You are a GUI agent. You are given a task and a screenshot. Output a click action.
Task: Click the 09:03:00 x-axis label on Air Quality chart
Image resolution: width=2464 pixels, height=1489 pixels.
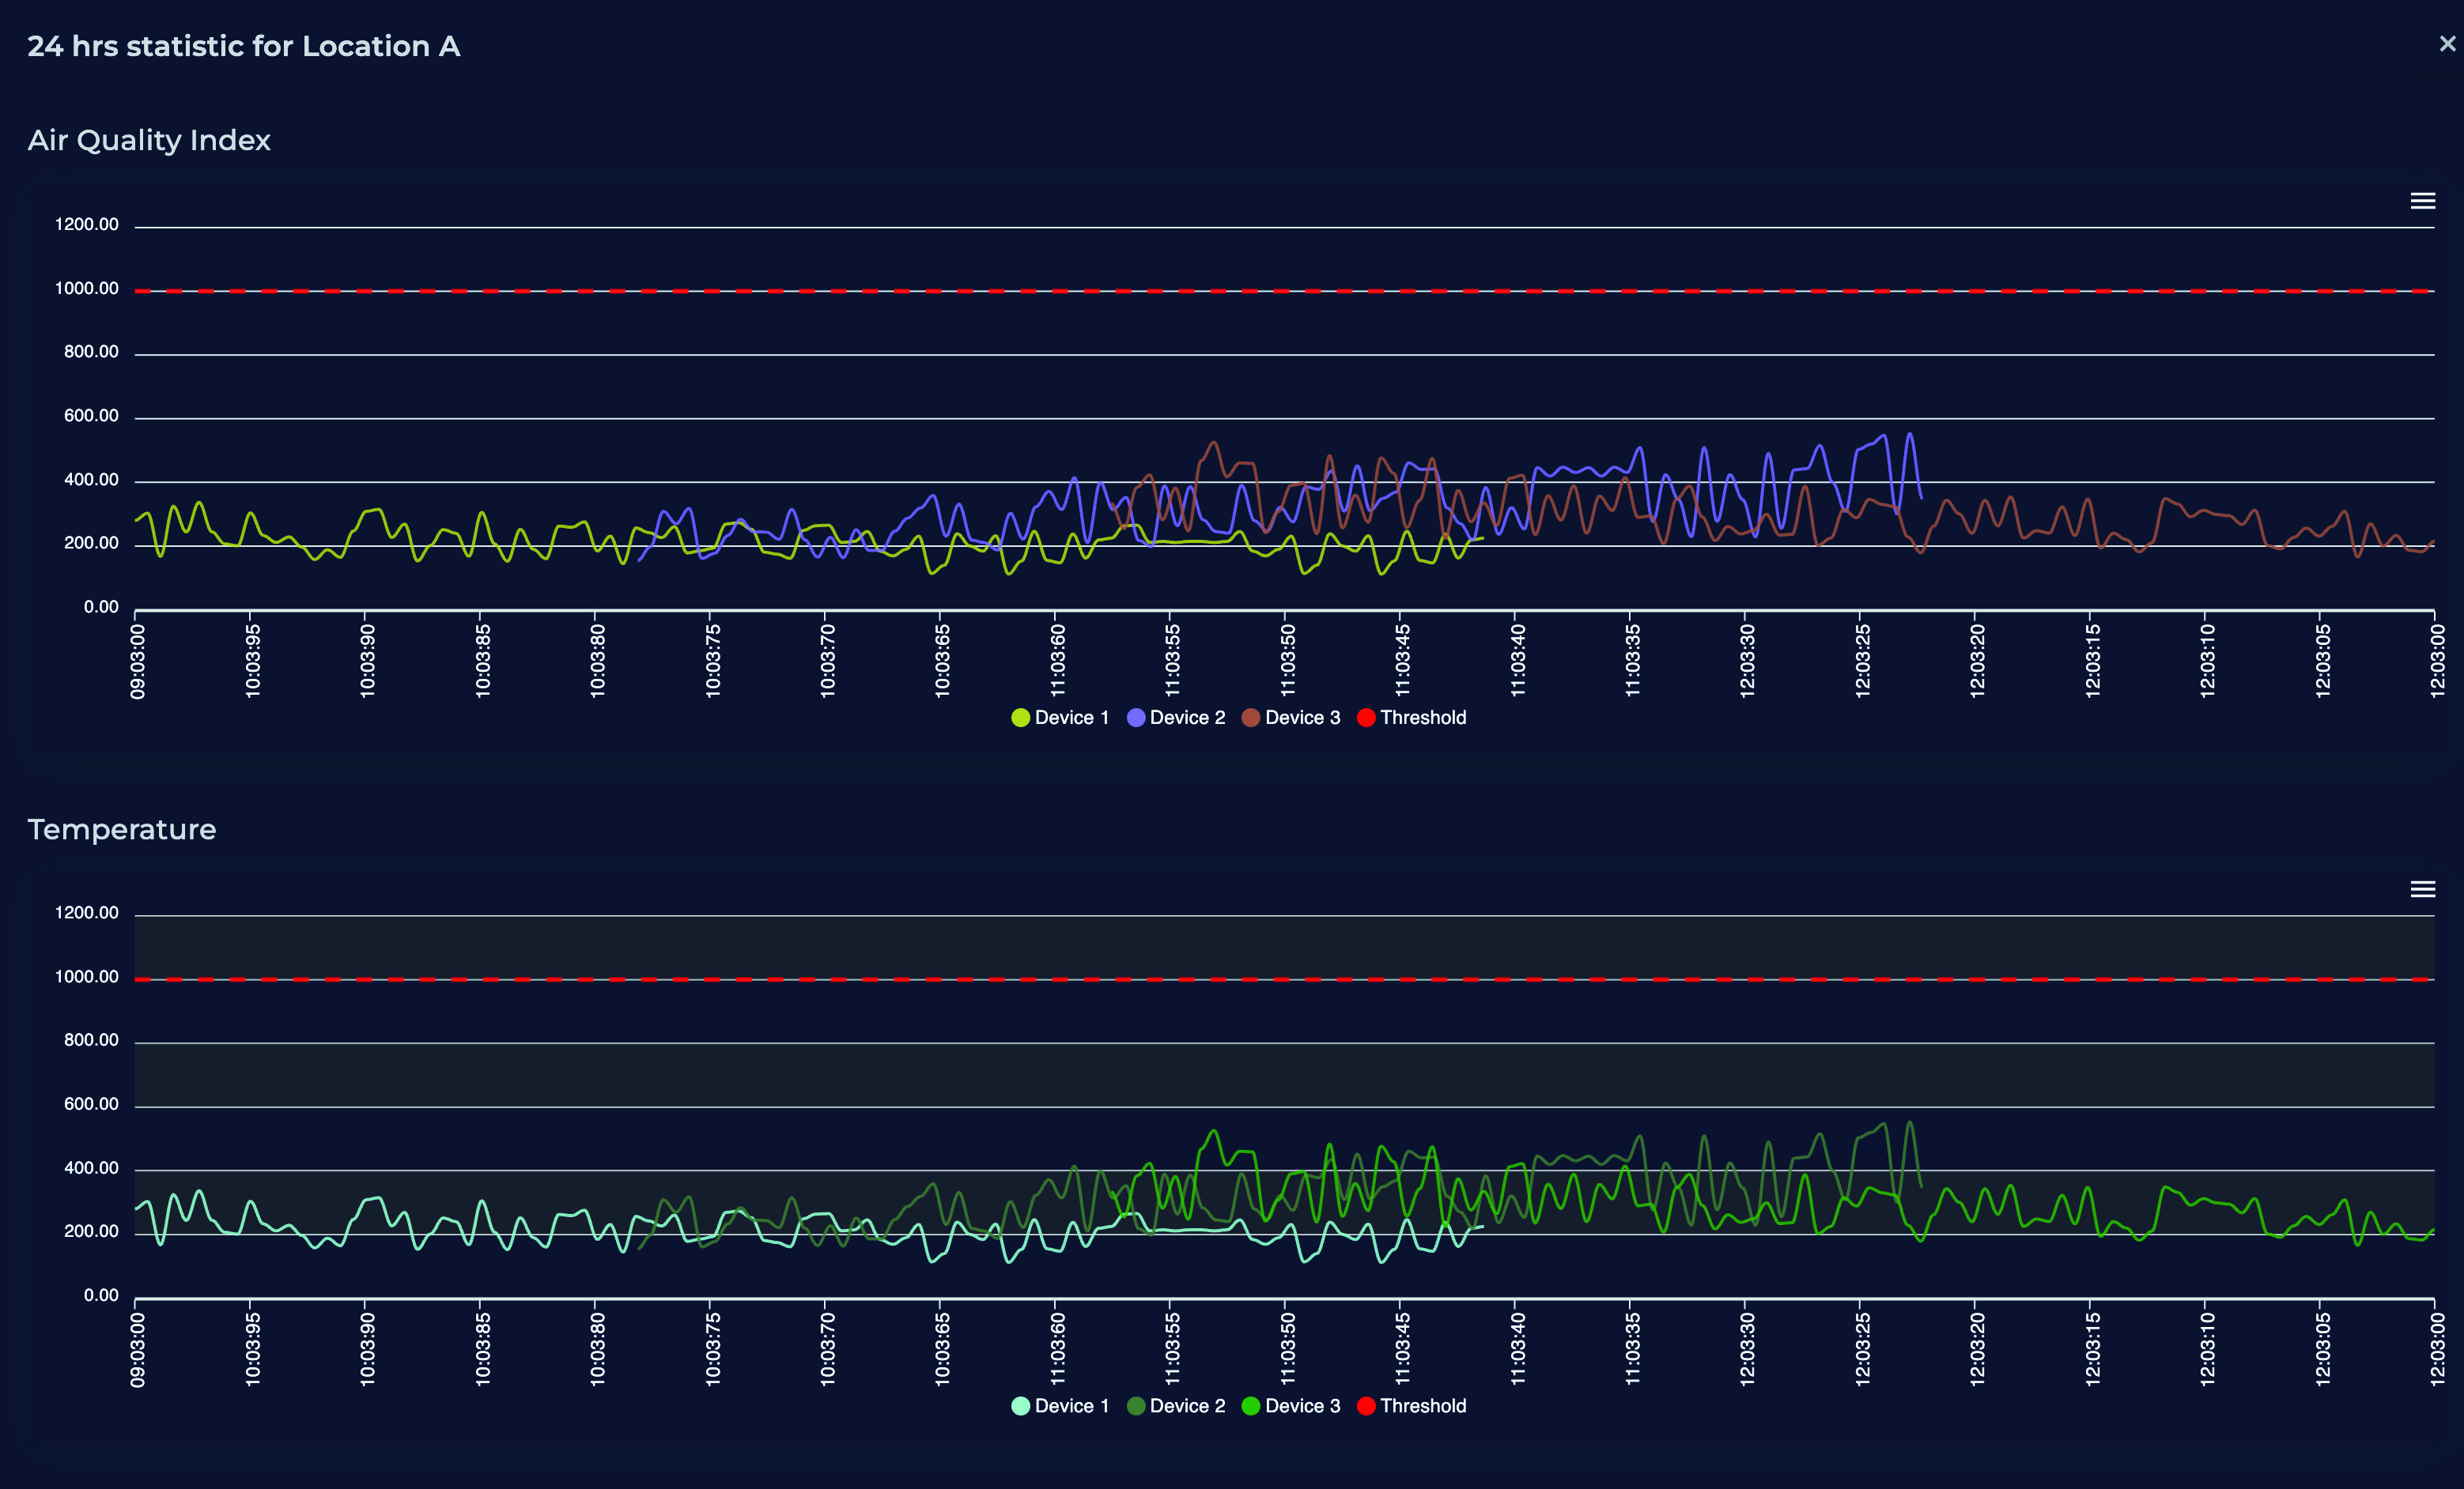point(138,662)
